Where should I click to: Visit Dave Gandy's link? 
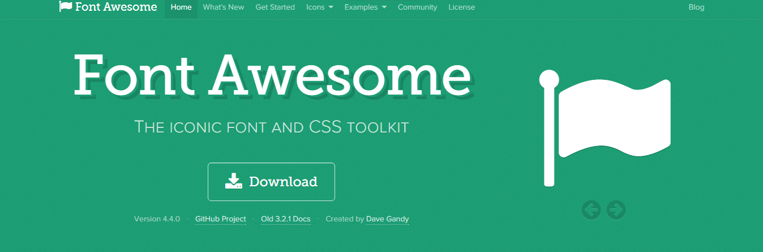388,219
